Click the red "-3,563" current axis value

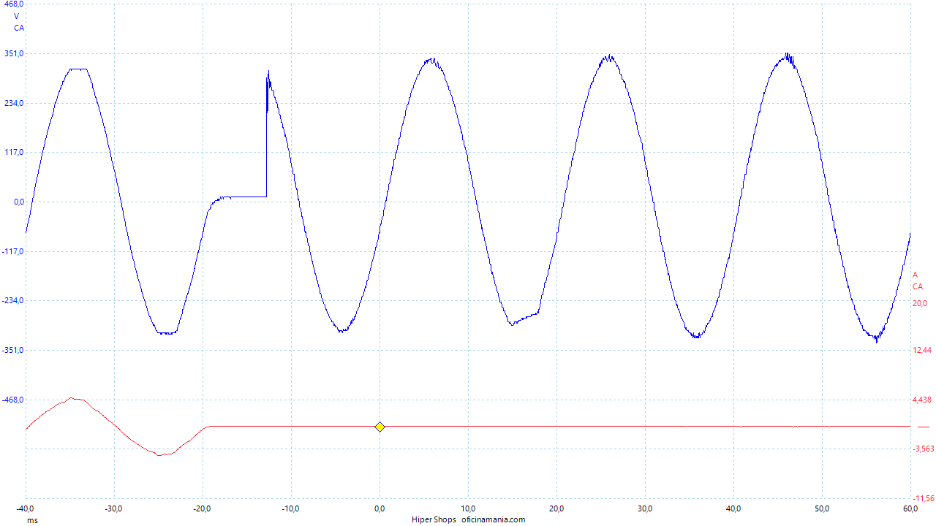(923, 449)
